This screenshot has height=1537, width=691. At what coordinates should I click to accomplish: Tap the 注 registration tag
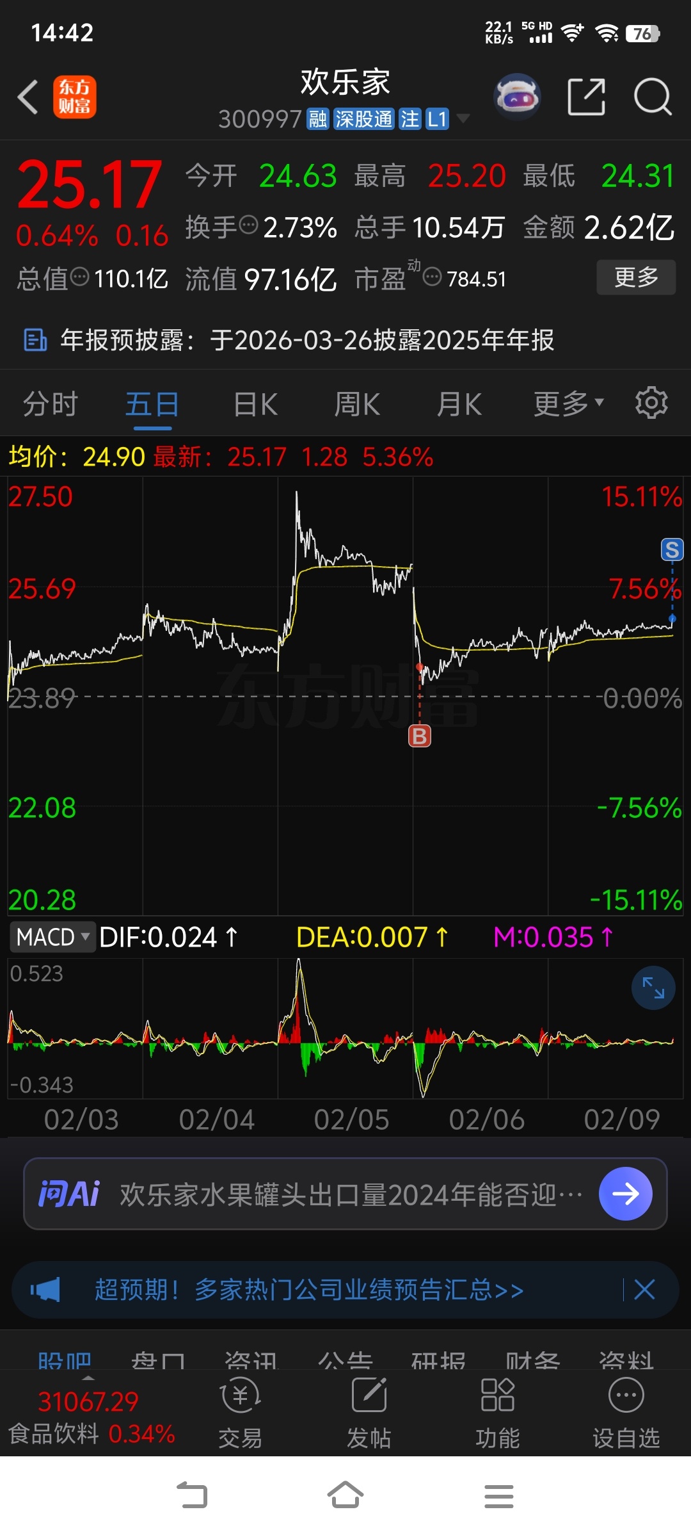[409, 119]
